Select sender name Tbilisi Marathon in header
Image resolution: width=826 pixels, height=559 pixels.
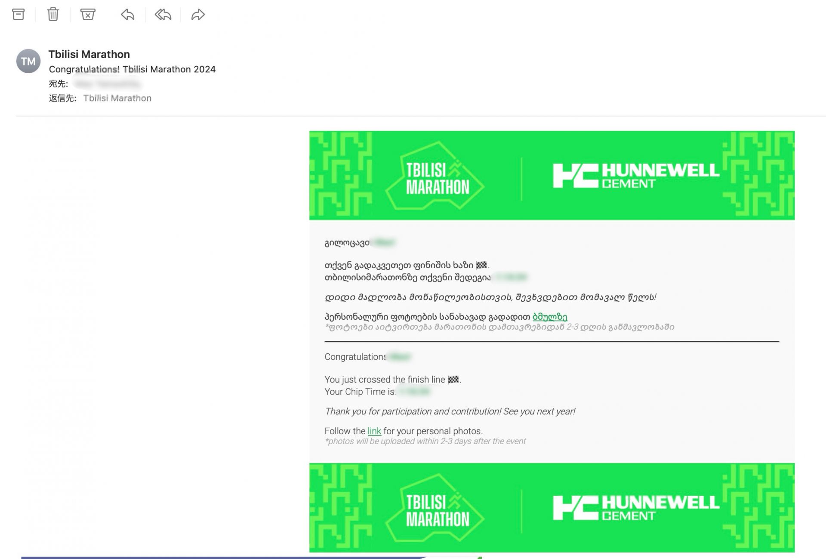coord(89,54)
